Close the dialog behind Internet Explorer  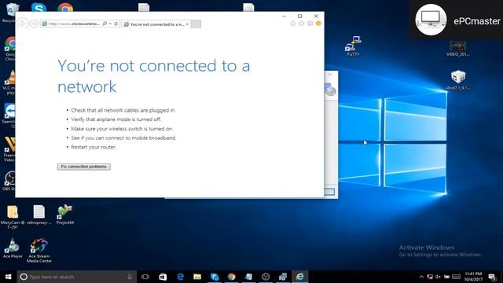[x=330, y=75]
